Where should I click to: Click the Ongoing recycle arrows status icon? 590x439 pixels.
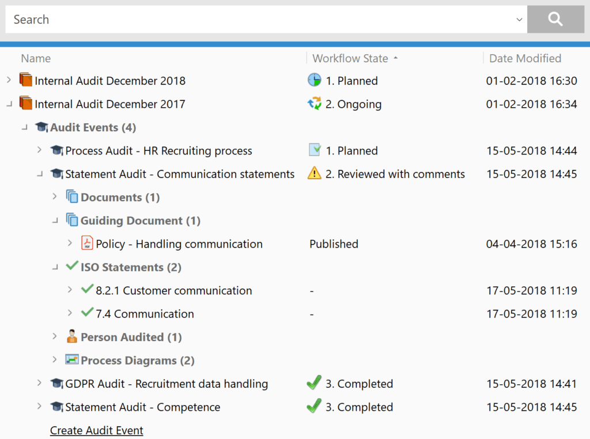click(314, 104)
